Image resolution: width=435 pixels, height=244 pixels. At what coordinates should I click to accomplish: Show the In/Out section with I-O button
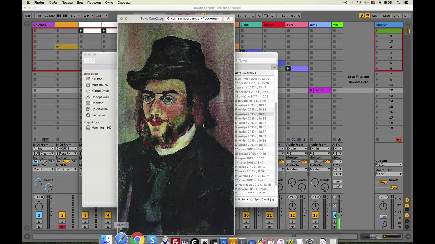pyautogui.click(x=407, y=200)
